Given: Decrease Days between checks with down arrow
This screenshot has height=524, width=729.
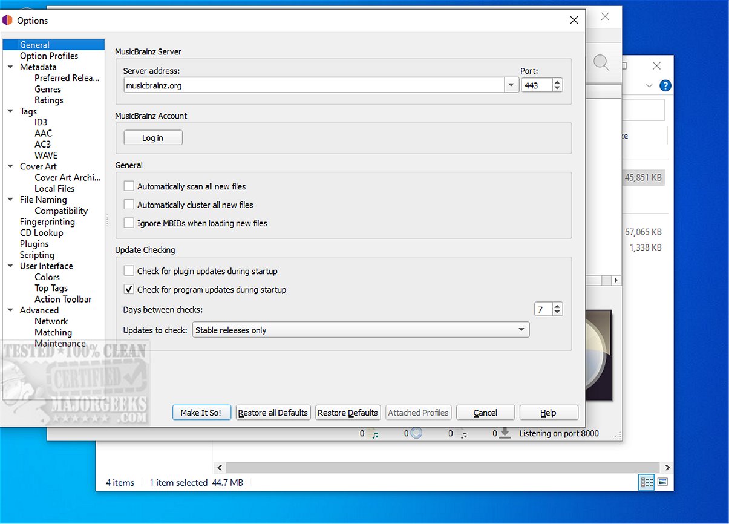Looking at the screenshot, I should coord(557,313).
